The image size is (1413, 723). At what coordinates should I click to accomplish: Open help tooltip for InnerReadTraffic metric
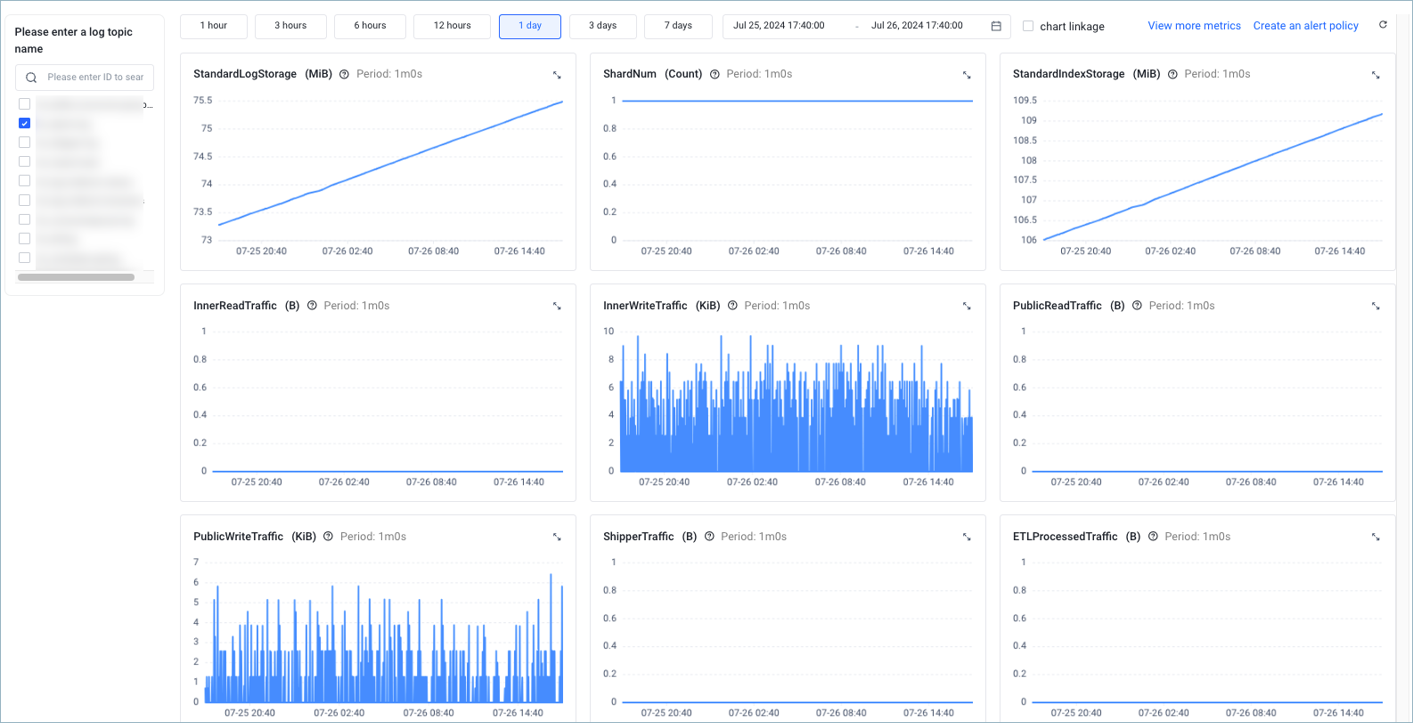click(312, 305)
